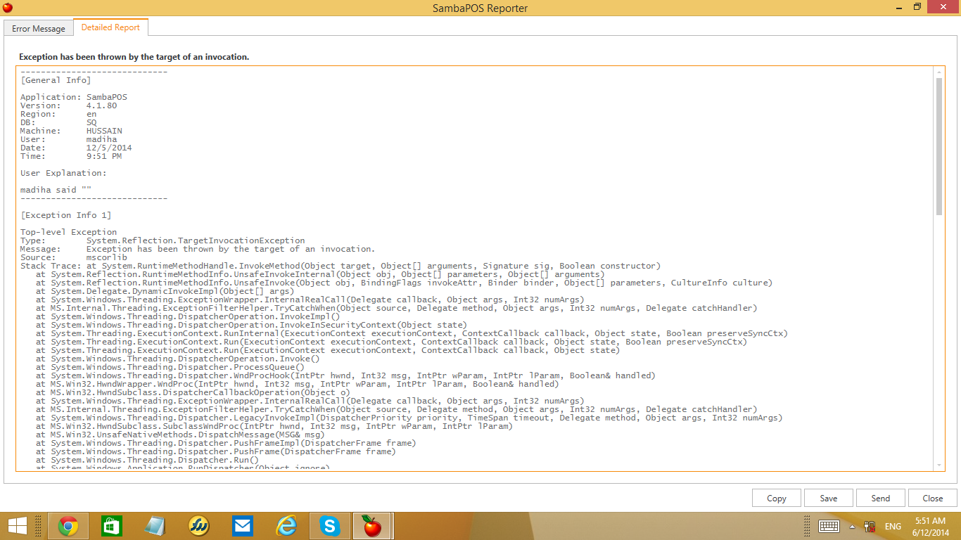Click the 'Top-level Exception' line
This screenshot has height=540, width=961.
coord(69,232)
